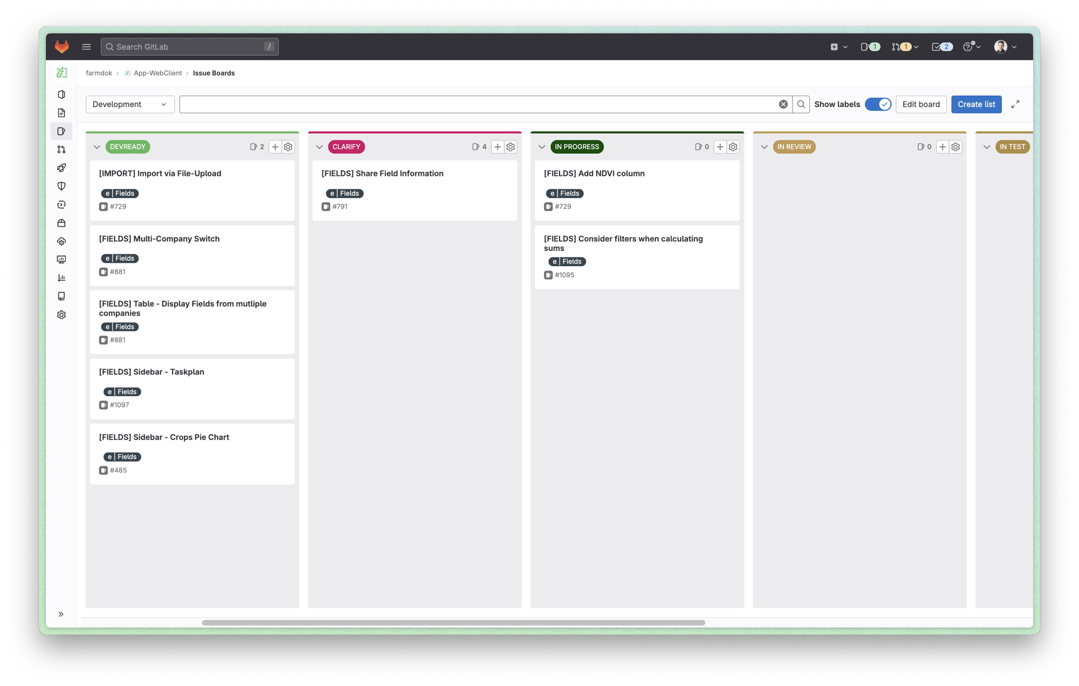Click the settings gear icon in sidebar
1079x686 pixels.
click(62, 314)
